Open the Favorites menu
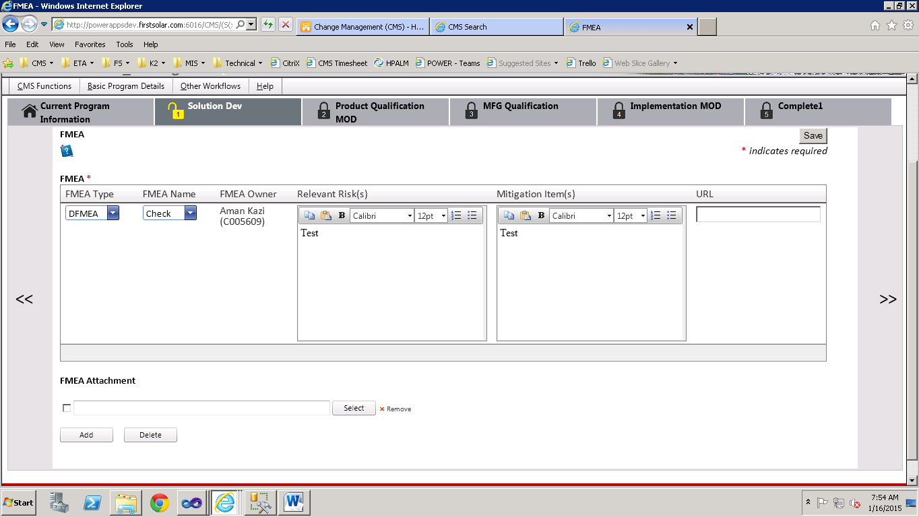Screen dimensions: 919x517 tap(90, 44)
